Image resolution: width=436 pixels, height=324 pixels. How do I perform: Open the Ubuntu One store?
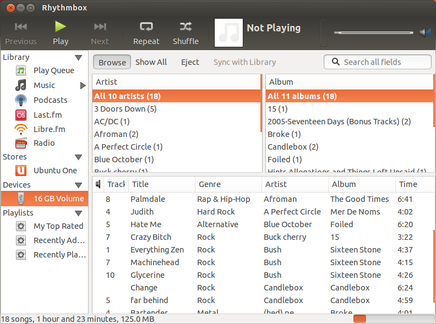tap(55, 171)
